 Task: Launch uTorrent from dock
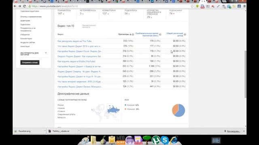[x=156, y=140]
